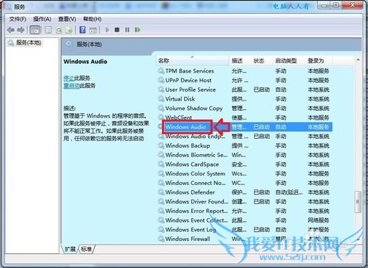Click the vertical scrollbar thumb
This screenshot has width=368, height=268.
pyautogui.click(x=358, y=202)
